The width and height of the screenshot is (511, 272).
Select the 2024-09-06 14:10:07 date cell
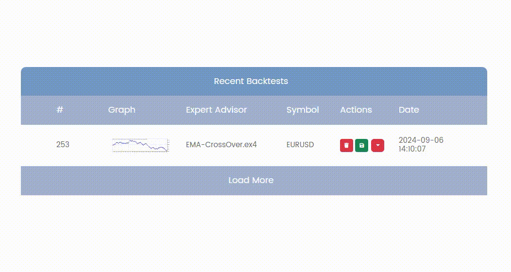click(421, 144)
